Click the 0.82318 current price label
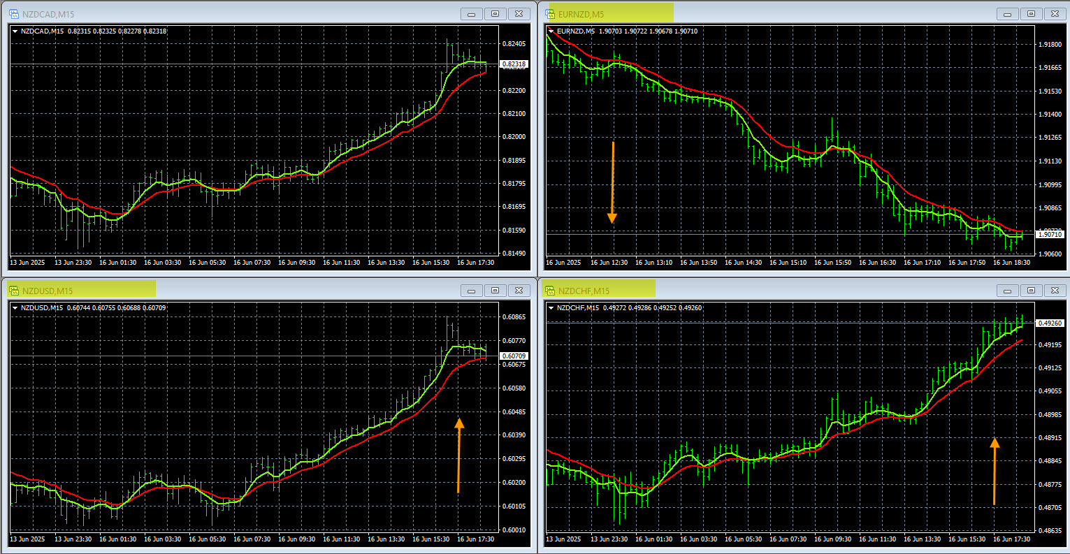 pyautogui.click(x=514, y=64)
